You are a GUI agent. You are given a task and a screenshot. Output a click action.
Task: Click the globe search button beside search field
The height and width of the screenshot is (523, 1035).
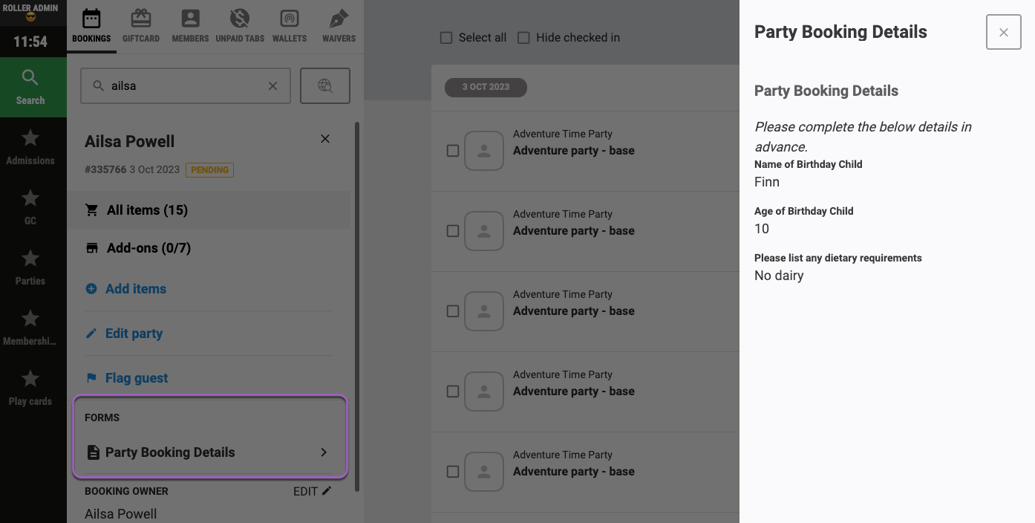pyautogui.click(x=325, y=85)
